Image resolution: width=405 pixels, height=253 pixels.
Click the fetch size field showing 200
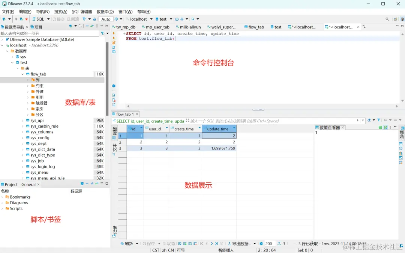pyautogui.click(x=270, y=244)
